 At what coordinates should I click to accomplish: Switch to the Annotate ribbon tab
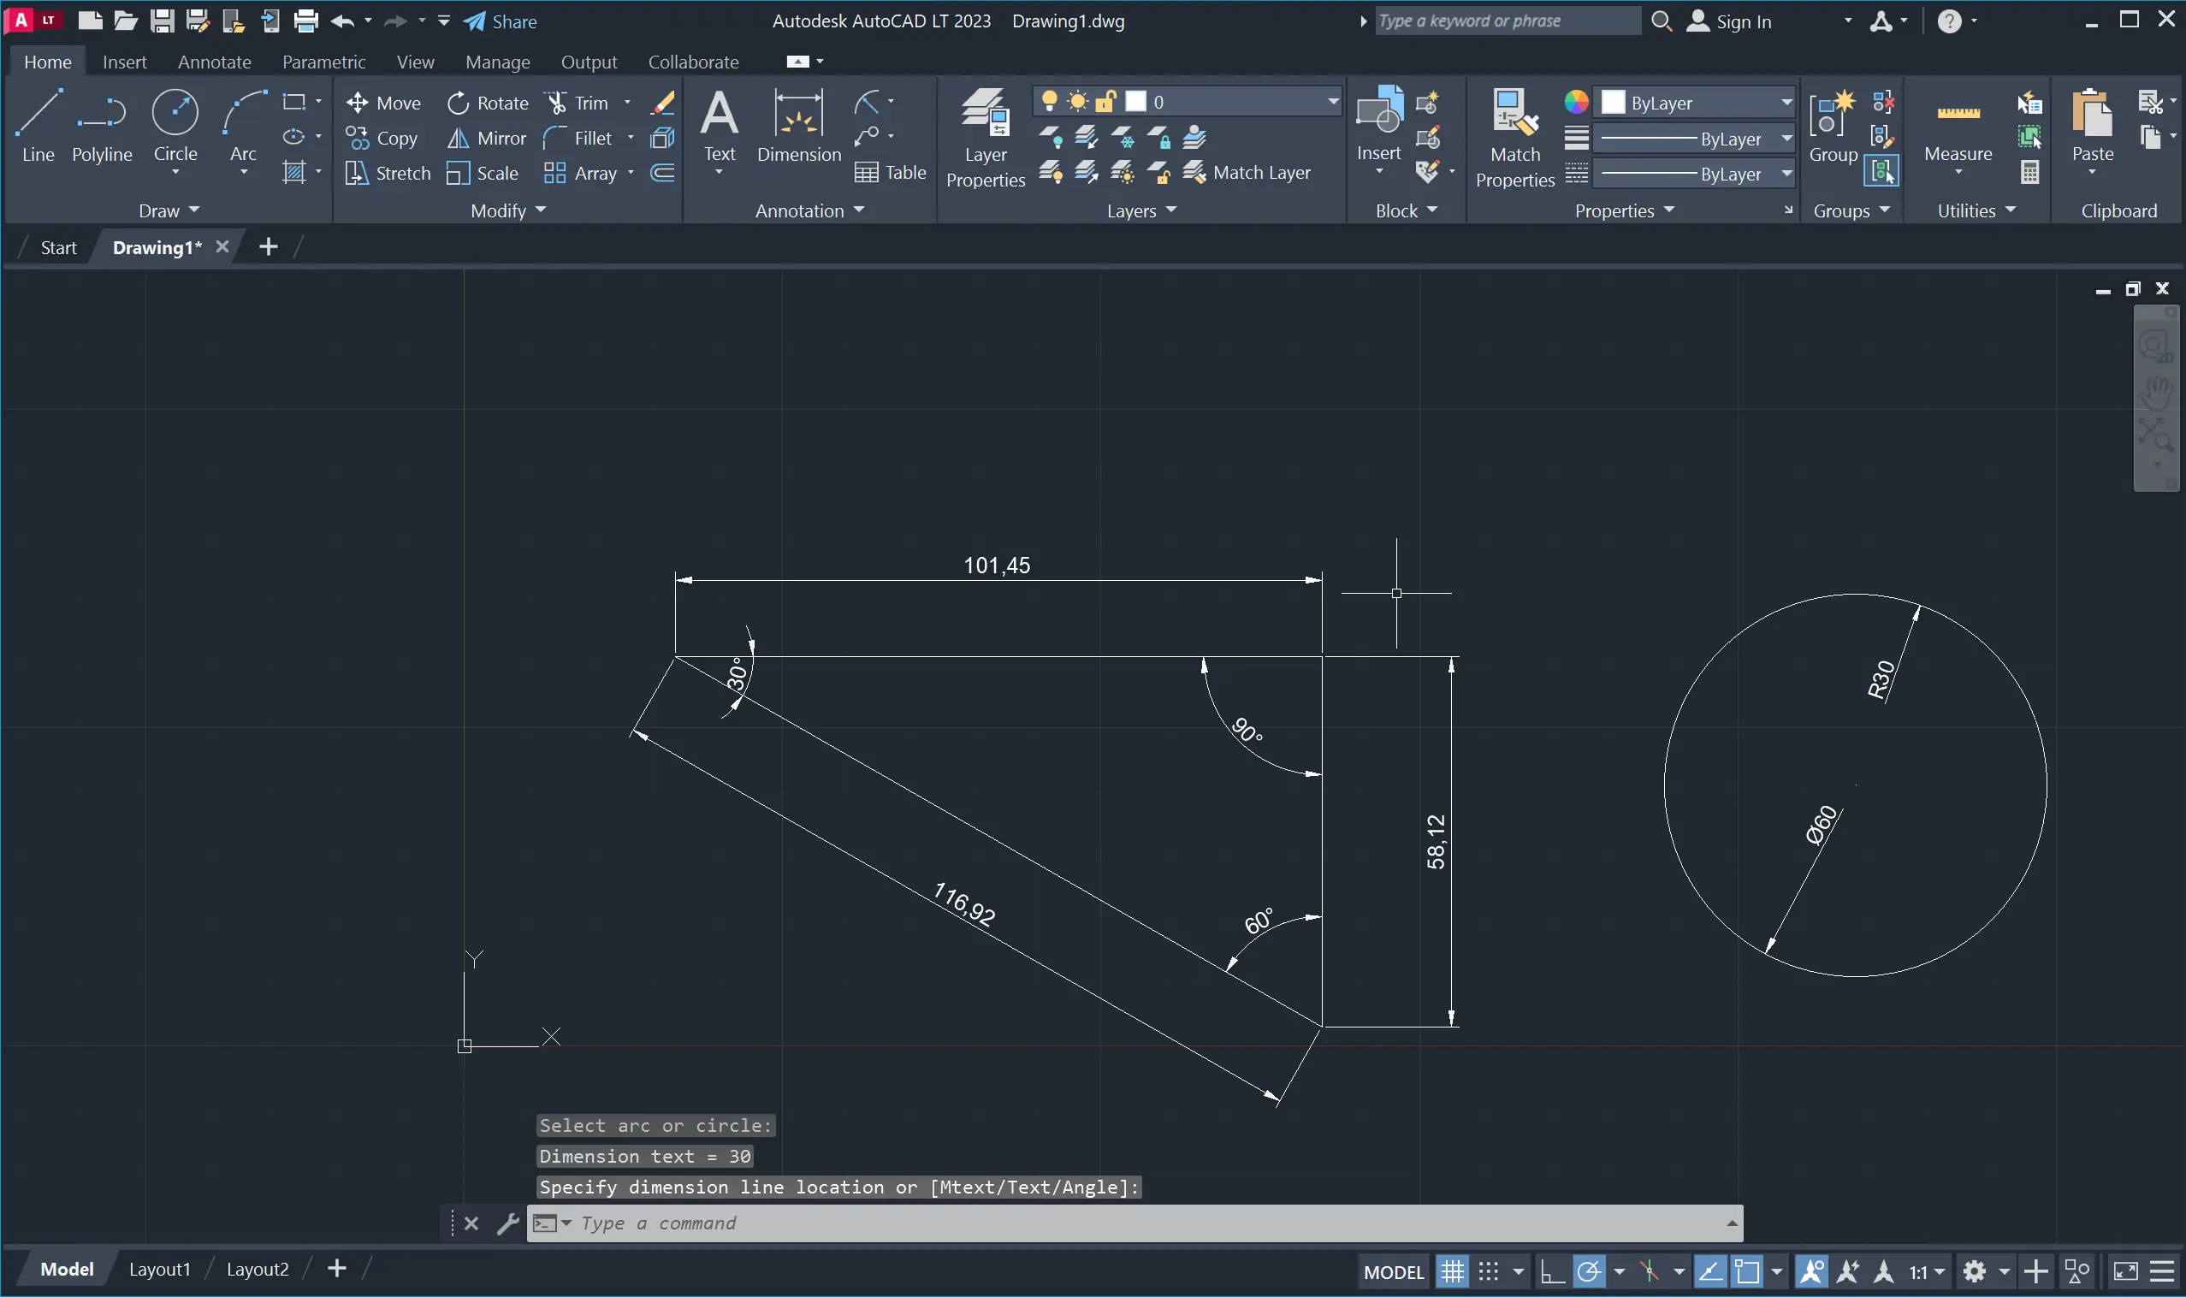214,62
